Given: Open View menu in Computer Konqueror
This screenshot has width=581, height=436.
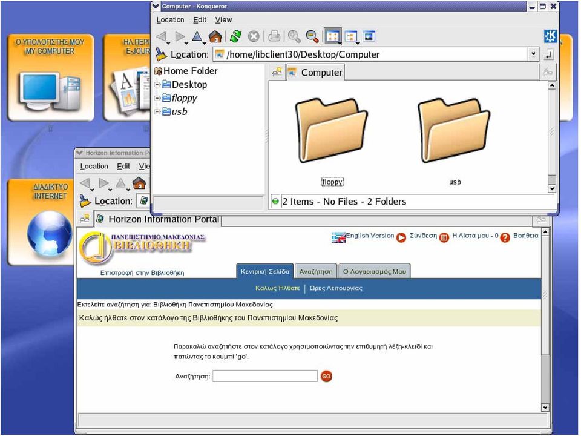Looking at the screenshot, I should [x=223, y=19].
